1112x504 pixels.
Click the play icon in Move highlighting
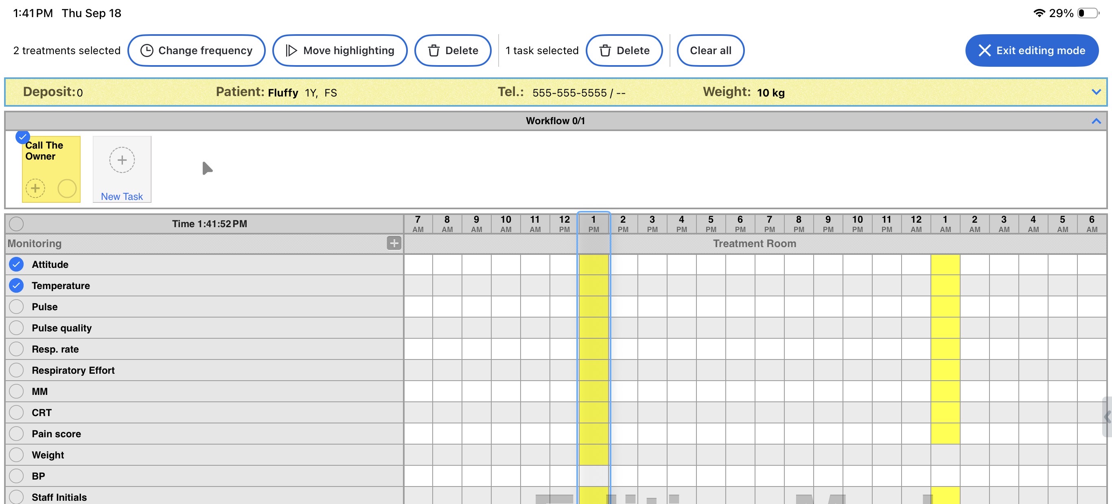tap(291, 50)
